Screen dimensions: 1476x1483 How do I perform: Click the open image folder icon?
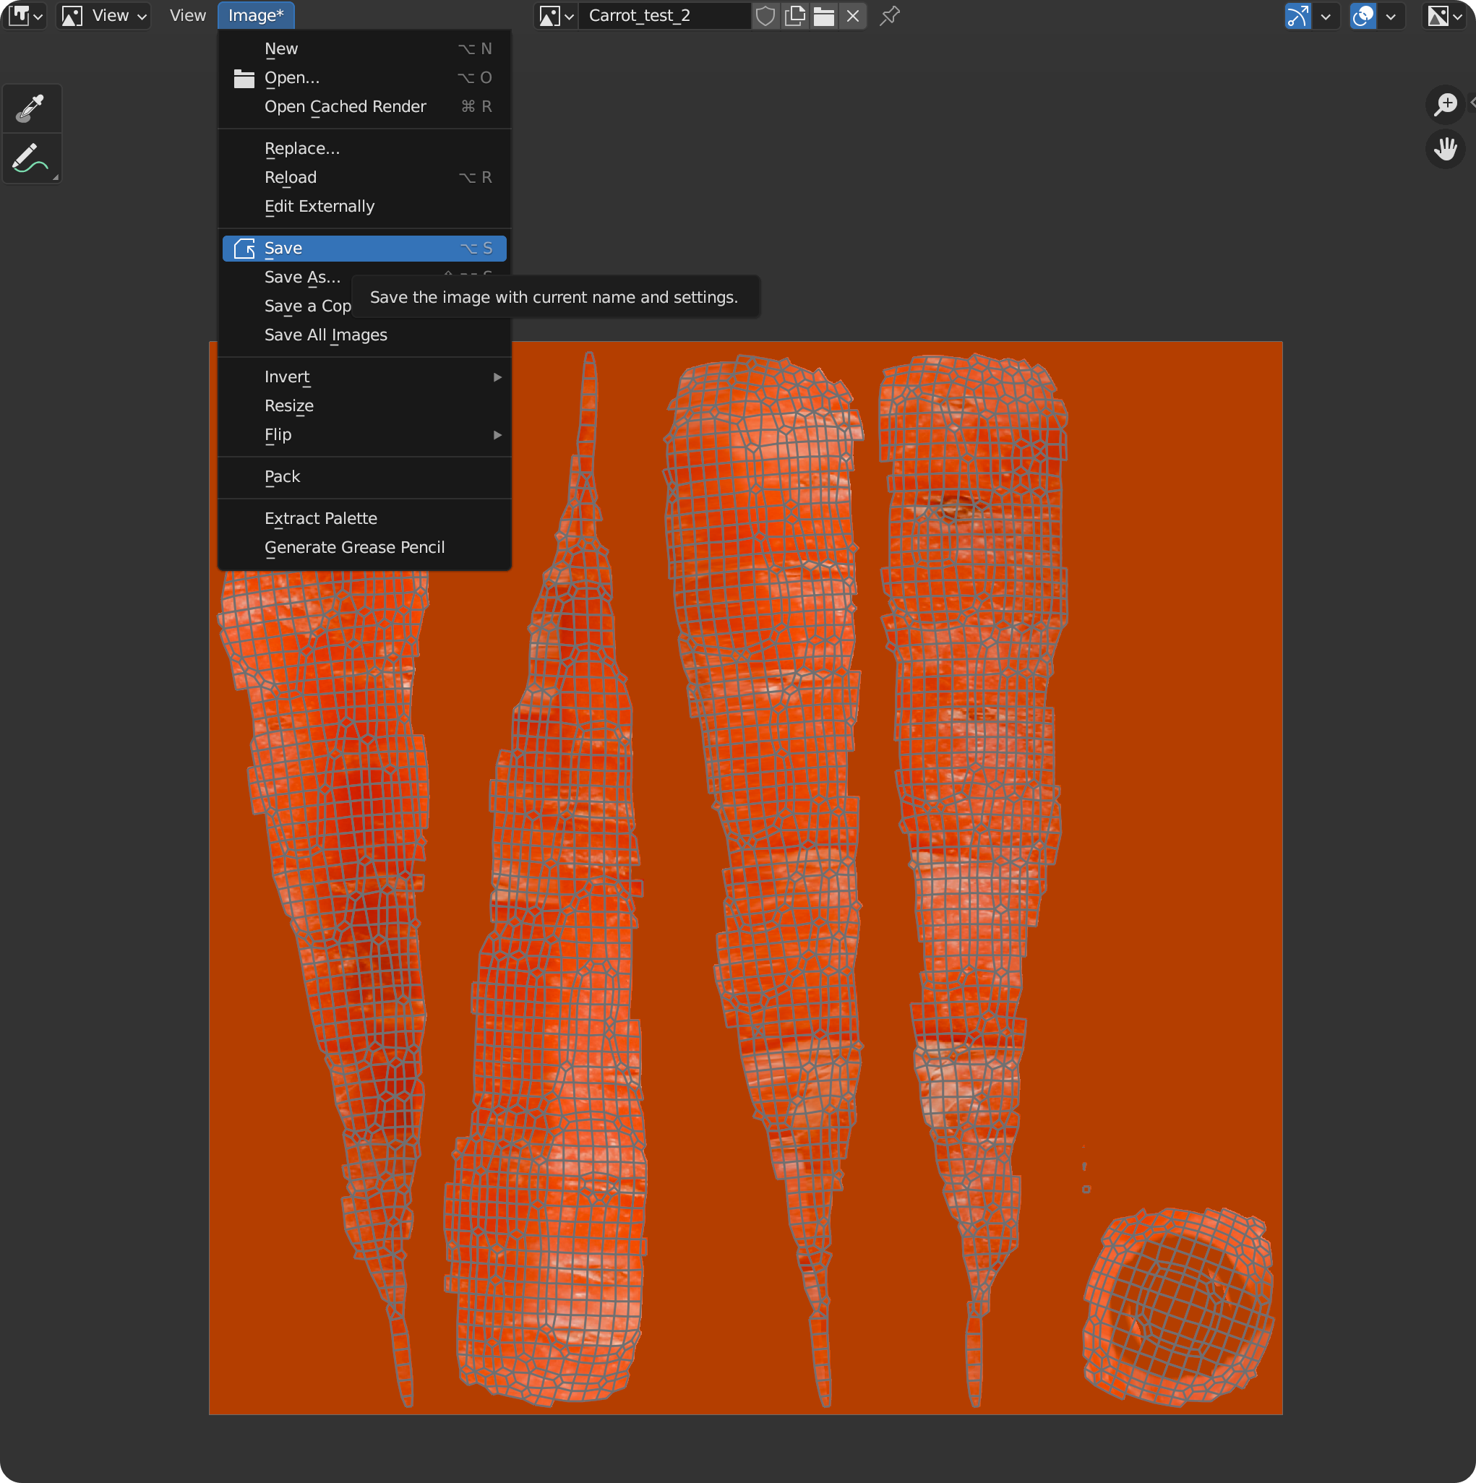(x=823, y=15)
